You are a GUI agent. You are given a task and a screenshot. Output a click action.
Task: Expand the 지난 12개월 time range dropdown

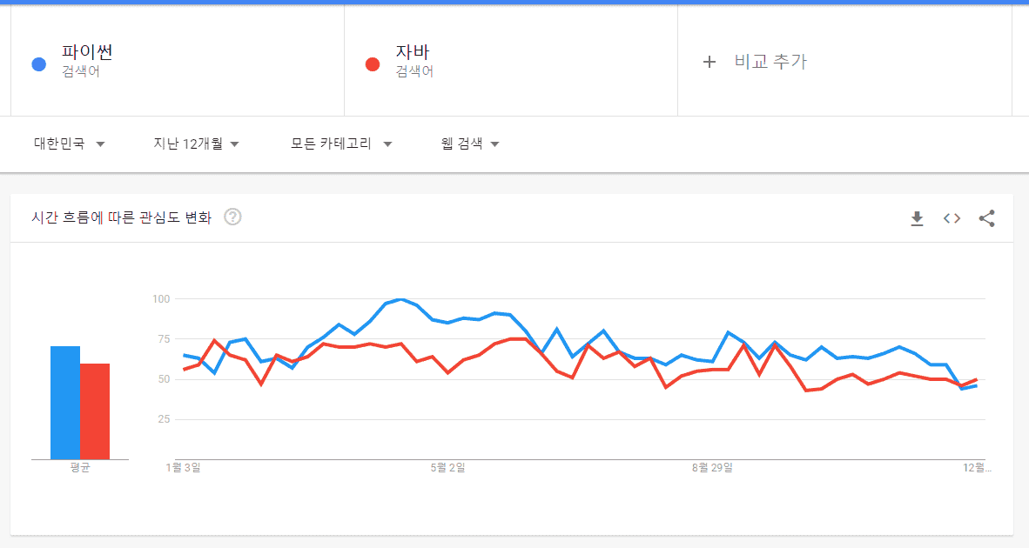(x=196, y=144)
